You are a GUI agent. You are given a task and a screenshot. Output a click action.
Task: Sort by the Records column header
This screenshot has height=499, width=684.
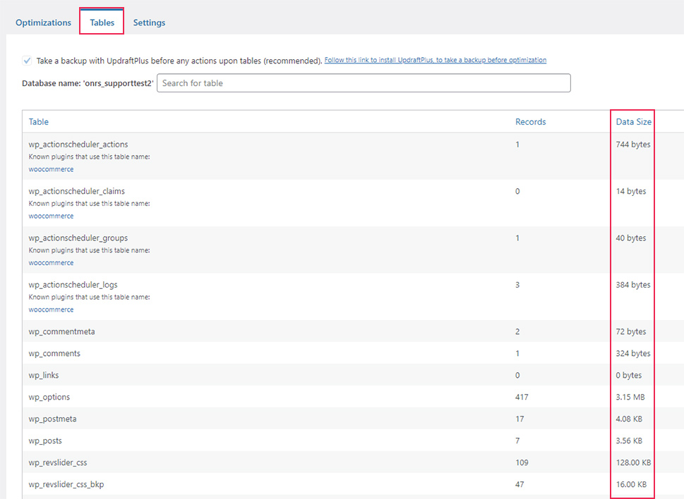(530, 122)
